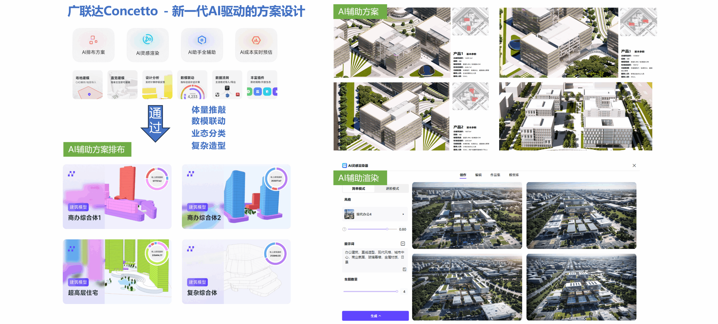
Task: Click the AI助手全辅助 card label
Action: pos(202,52)
